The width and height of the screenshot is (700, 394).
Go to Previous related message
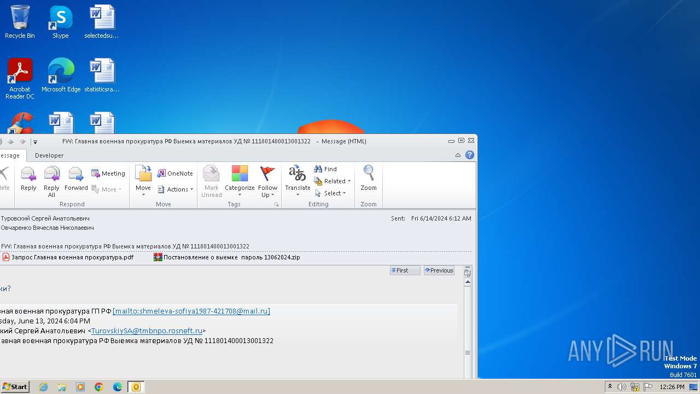click(439, 270)
